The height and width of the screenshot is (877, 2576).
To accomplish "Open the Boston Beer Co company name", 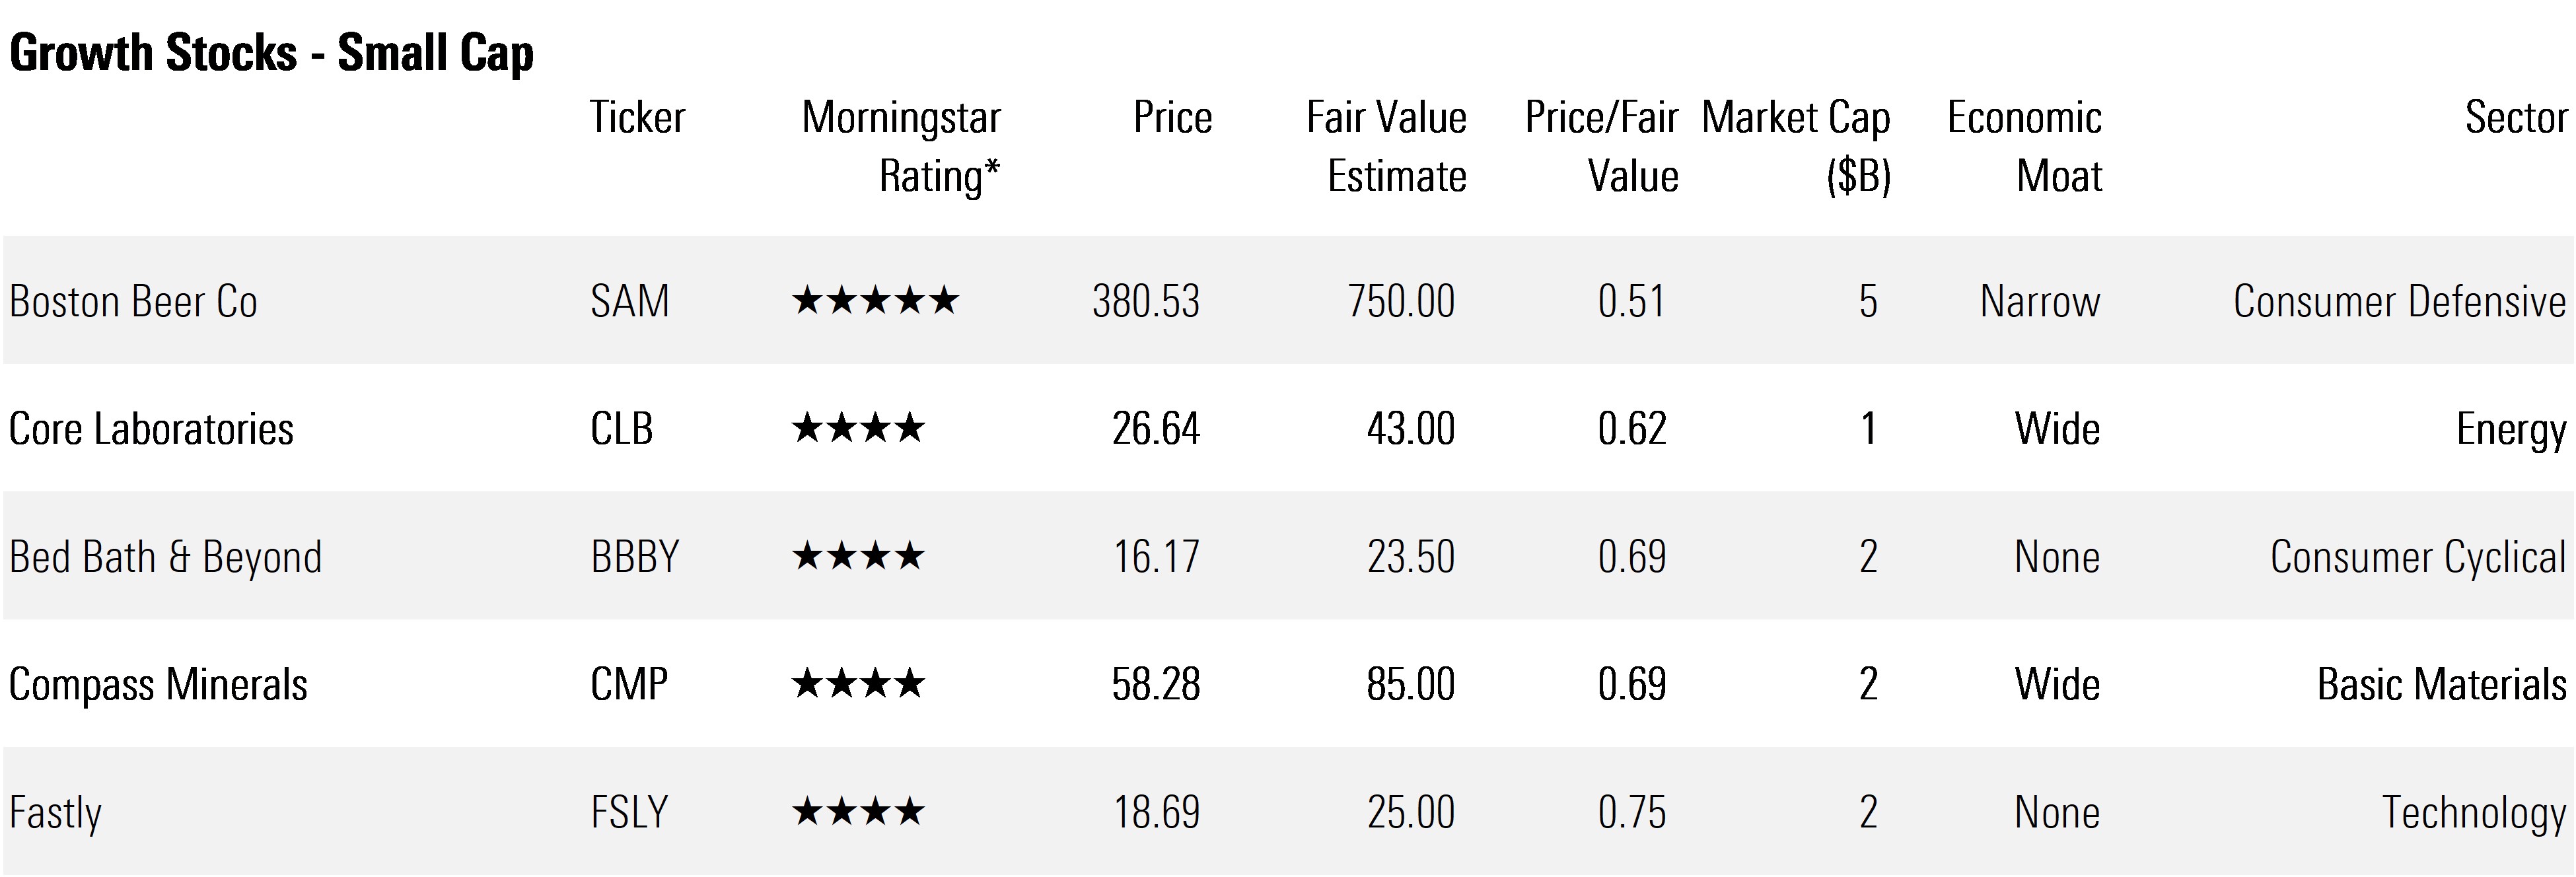I will pos(133,301).
